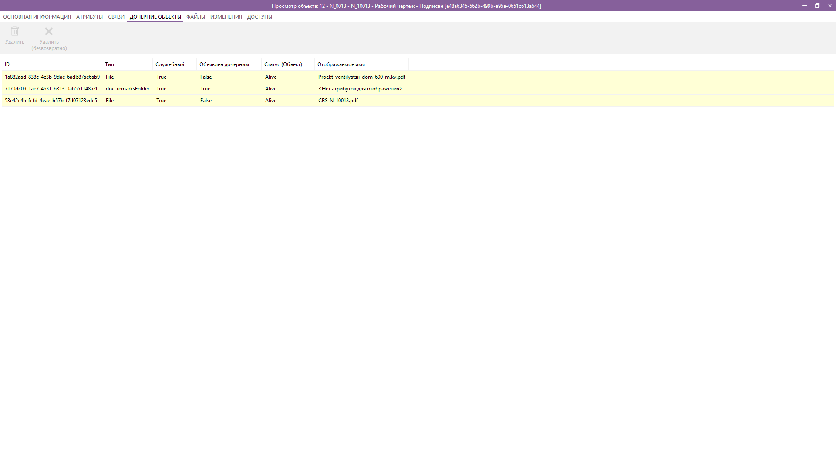Select the Proekt-ventilyatsii-dom-600-m.kv.pdf row

pyautogui.click(x=361, y=77)
